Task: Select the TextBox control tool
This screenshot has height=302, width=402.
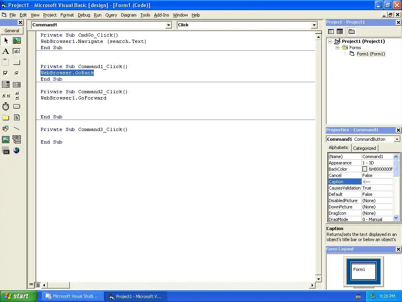Action: [16, 52]
